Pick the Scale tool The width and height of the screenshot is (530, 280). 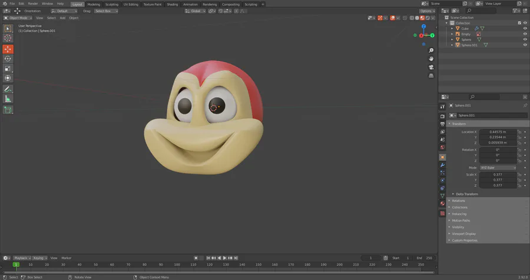8,69
